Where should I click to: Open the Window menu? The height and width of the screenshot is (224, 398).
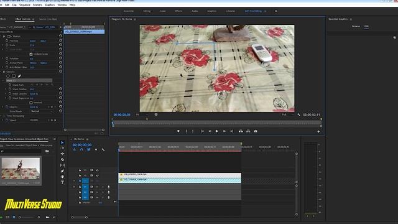(62, 5)
